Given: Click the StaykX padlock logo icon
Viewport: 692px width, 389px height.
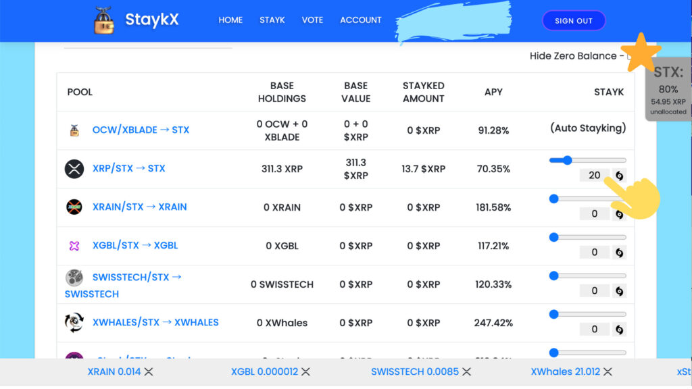Looking at the screenshot, I should (x=104, y=21).
